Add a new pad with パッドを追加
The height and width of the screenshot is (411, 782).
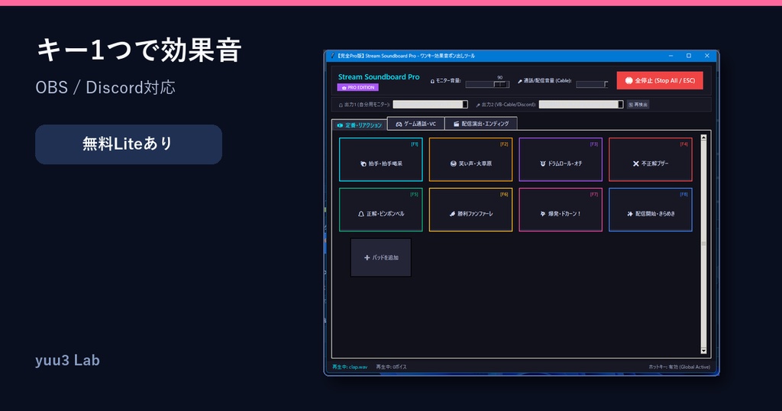click(x=381, y=257)
